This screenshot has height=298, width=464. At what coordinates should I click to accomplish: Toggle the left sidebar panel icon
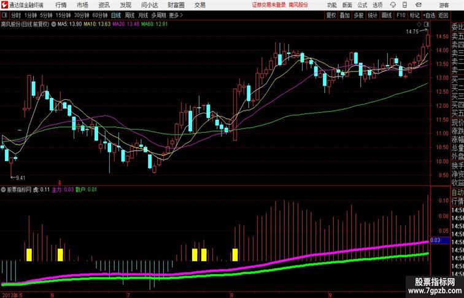tap(4, 15)
